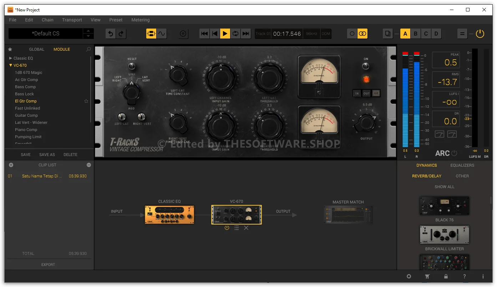
Task: Add a clip to the clip list
Action: coord(11,165)
